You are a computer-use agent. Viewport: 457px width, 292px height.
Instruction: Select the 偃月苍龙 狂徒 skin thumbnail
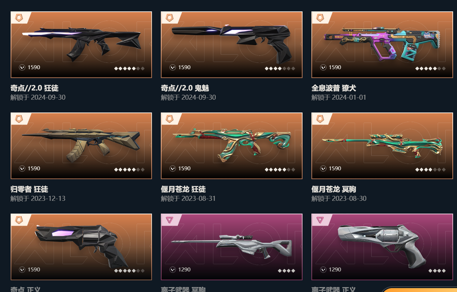[231, 146]
